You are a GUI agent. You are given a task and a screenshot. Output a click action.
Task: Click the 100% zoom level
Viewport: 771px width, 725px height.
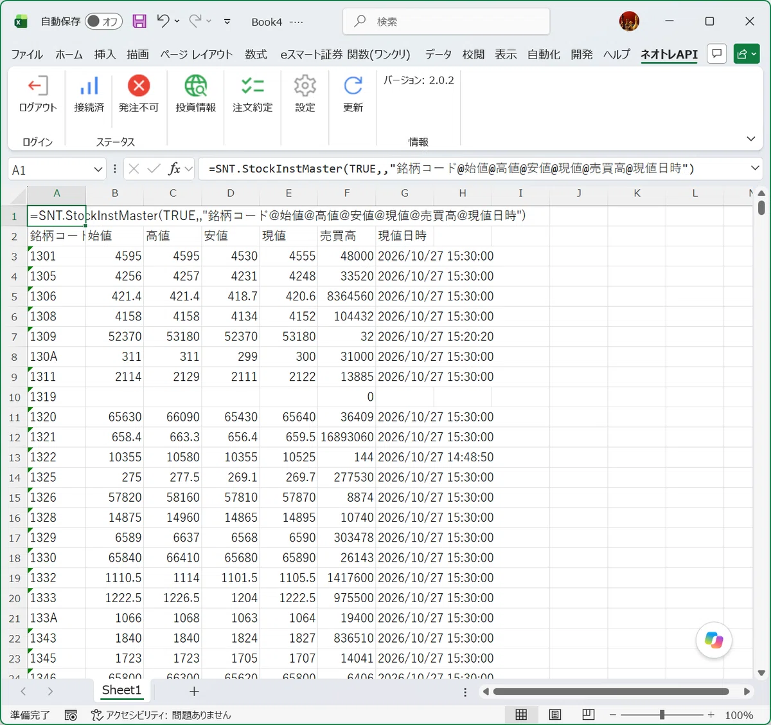click(739, 715)
